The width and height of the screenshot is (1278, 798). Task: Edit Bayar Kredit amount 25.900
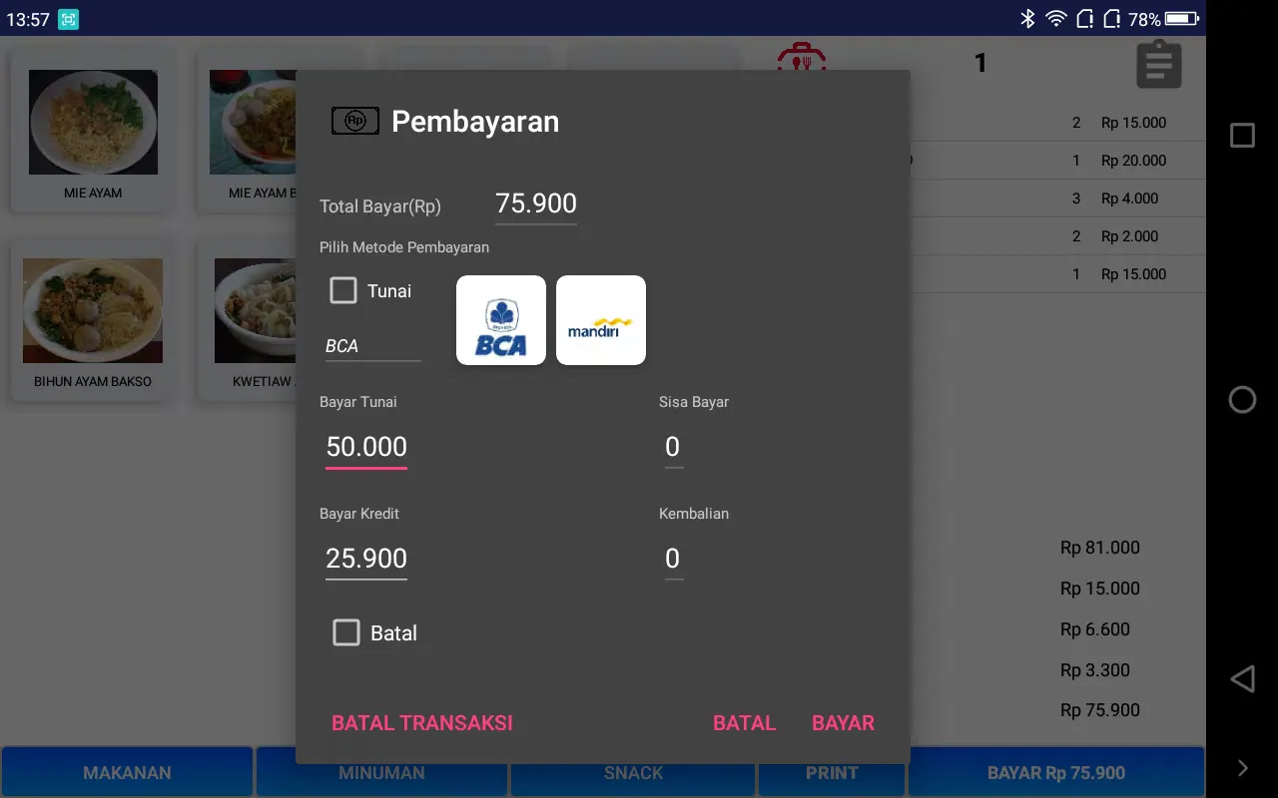point(366,559)
